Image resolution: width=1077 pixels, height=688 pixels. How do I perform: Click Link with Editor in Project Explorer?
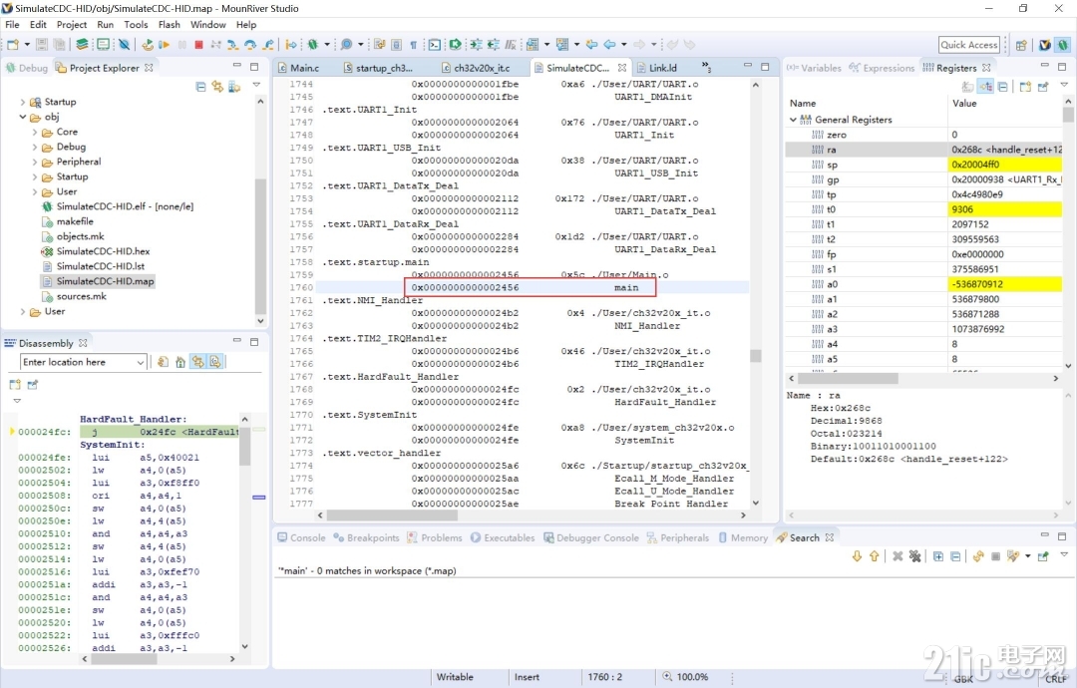point(217,87)
